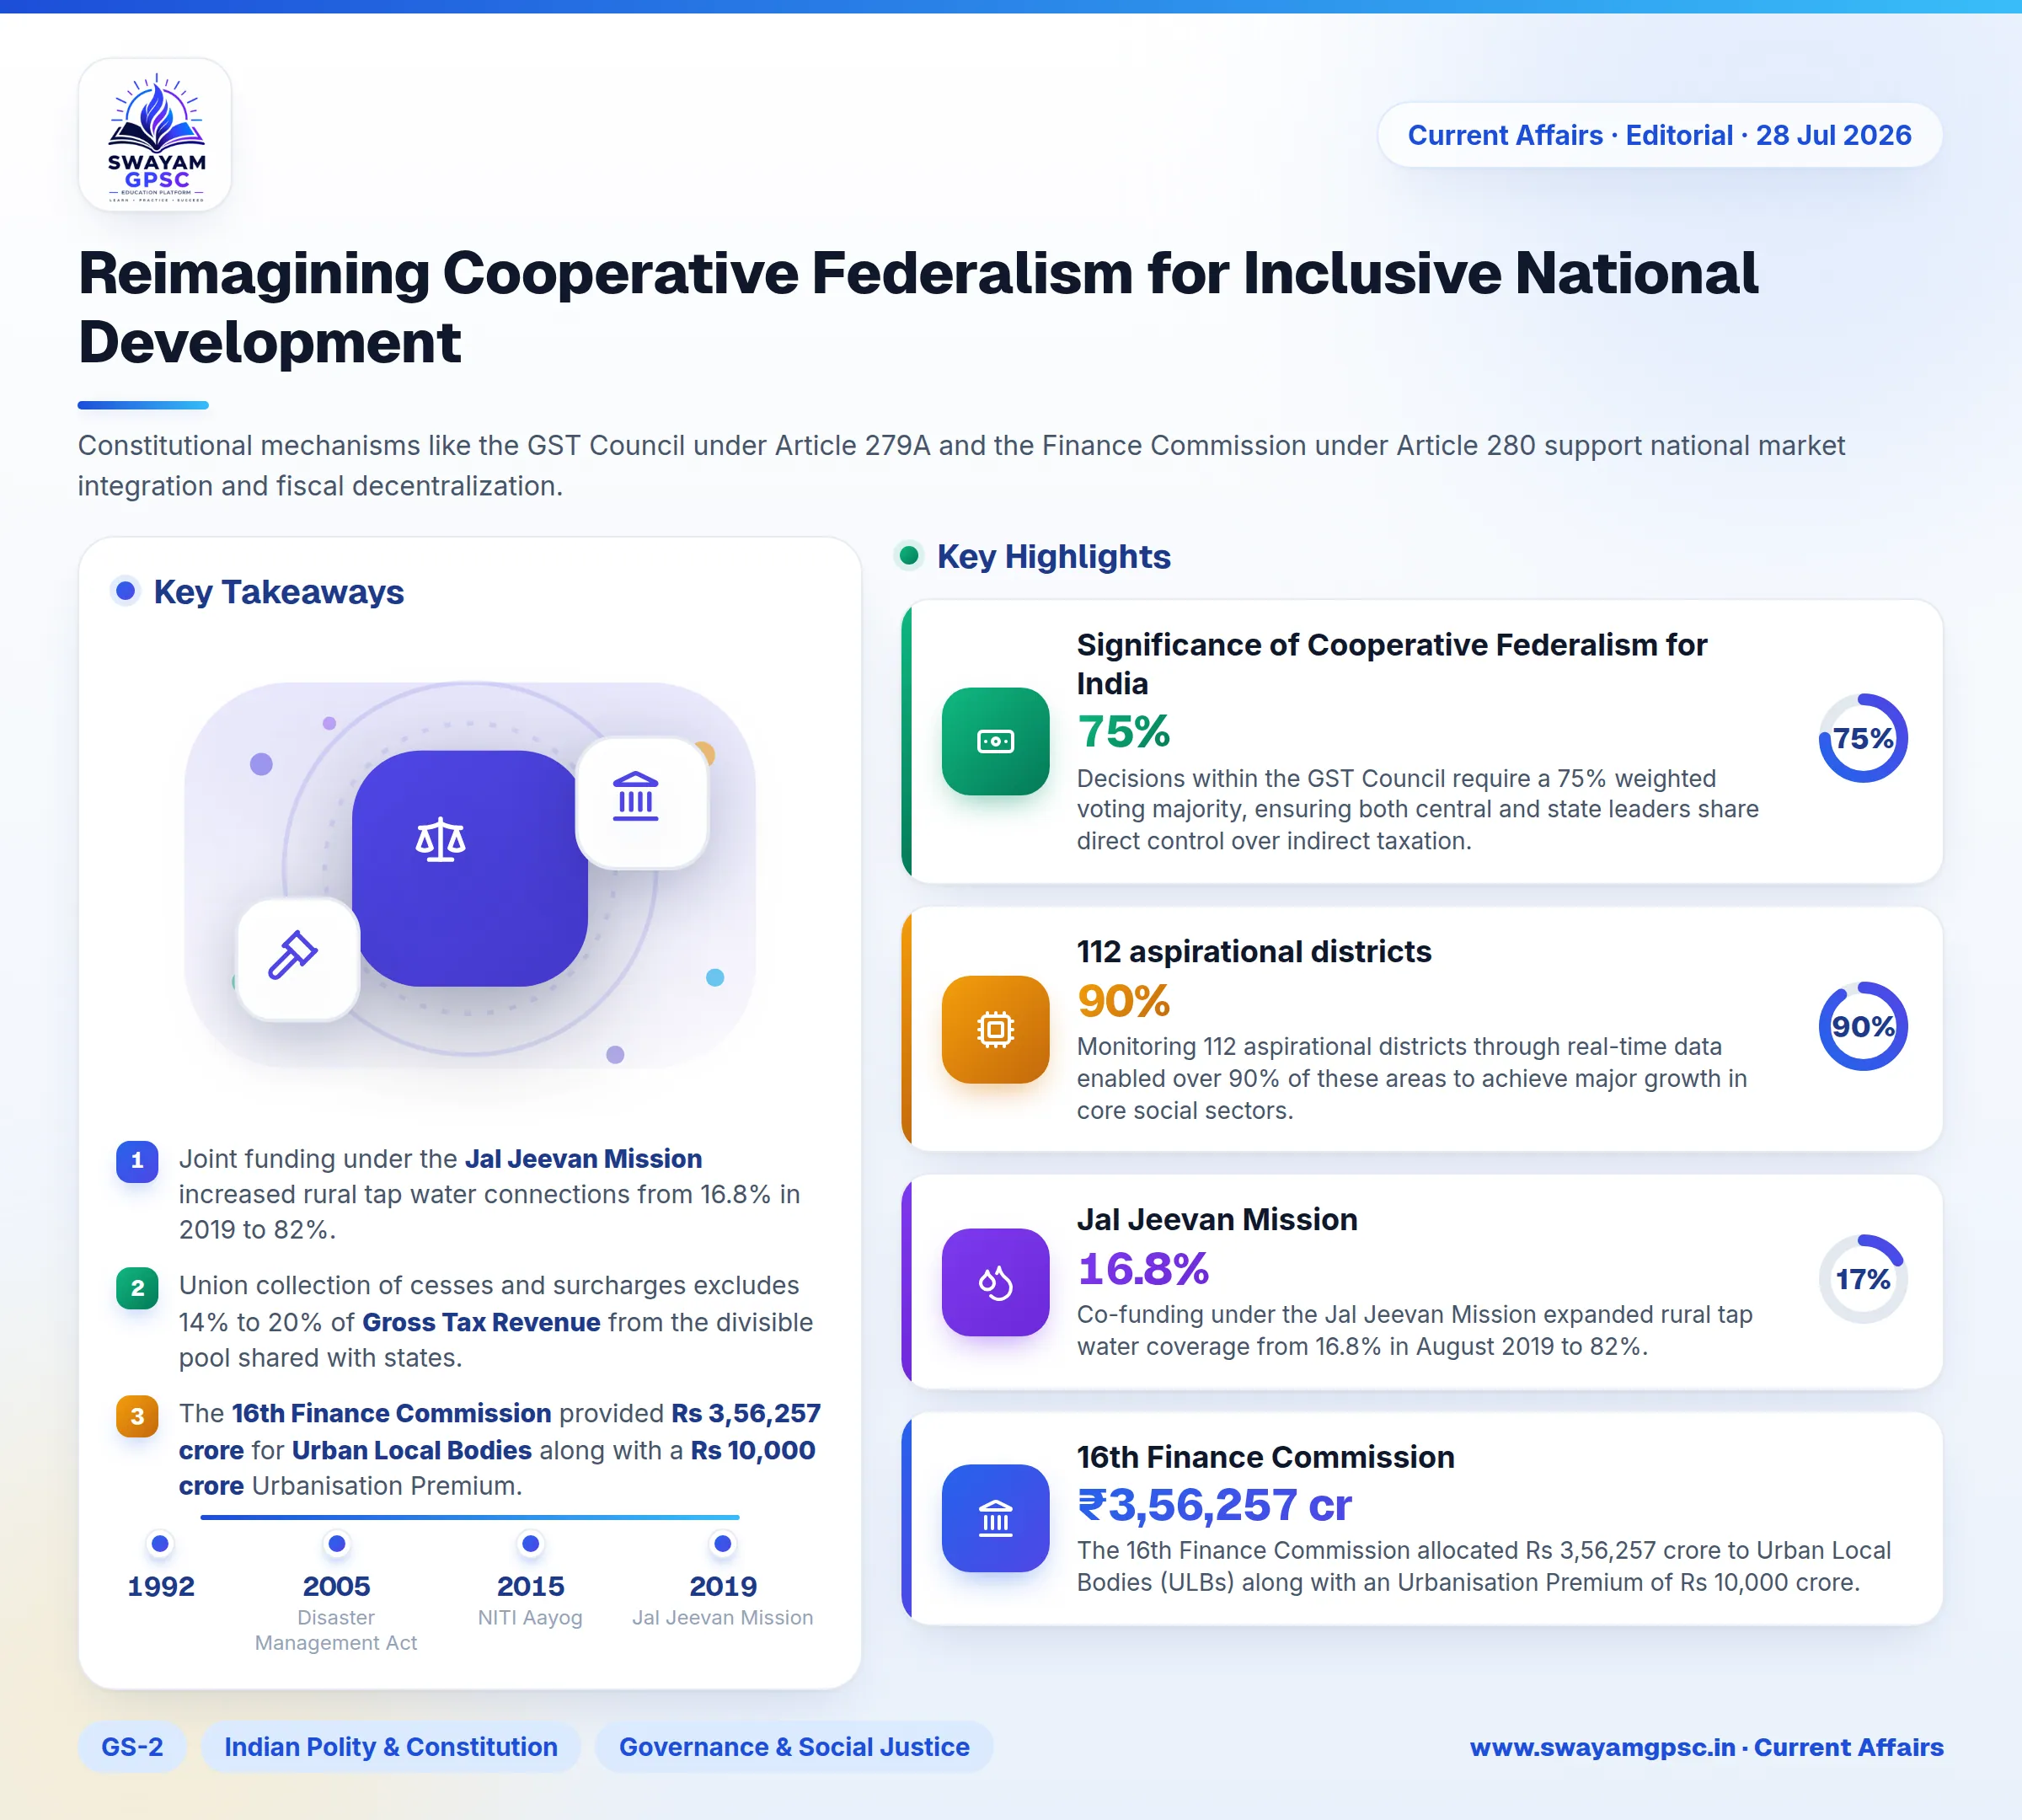Click the 75% progress ring
Viewport: 2022px width, 1820px height.
(1863, 738)
